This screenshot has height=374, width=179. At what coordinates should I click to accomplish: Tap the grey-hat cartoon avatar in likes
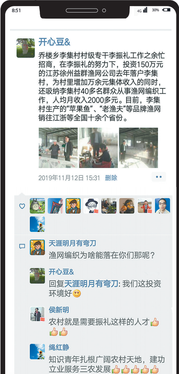coord(91,206)
